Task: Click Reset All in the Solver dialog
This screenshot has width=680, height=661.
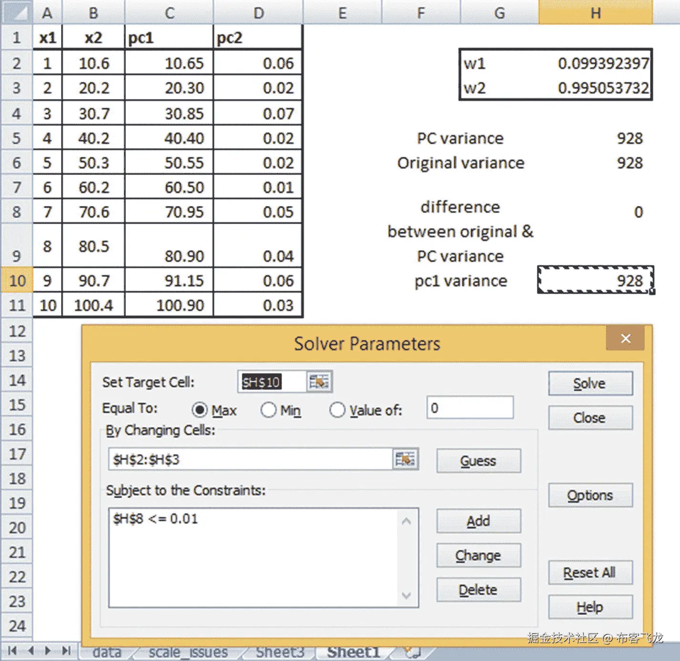Action: [590, 572]
